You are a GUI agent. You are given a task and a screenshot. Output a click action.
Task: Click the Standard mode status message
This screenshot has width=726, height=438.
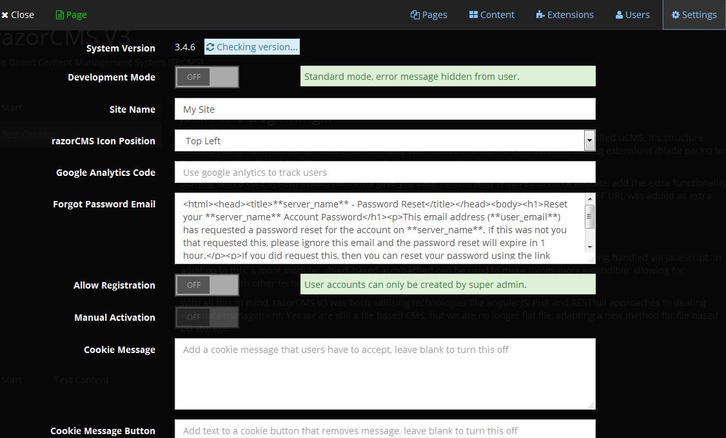click(447, 76)
